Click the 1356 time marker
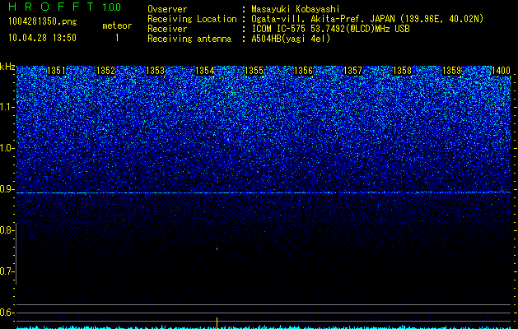The height and width of the screenshot is (329, 518). click(303, 71)
